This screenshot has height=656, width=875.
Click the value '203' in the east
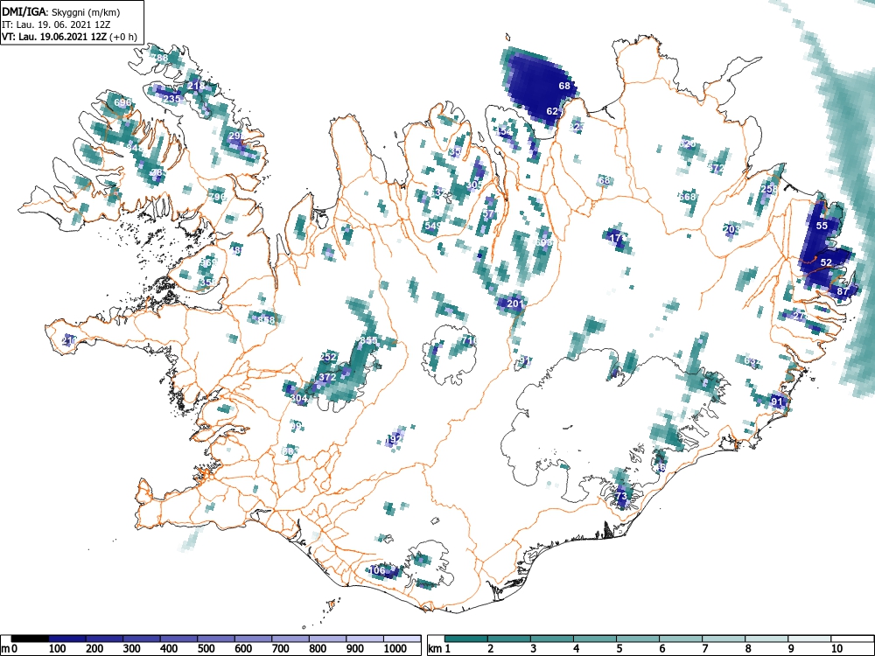731,229
